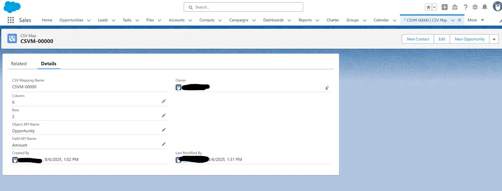Edit the Field API Name pencil icon

coord(164,144)
